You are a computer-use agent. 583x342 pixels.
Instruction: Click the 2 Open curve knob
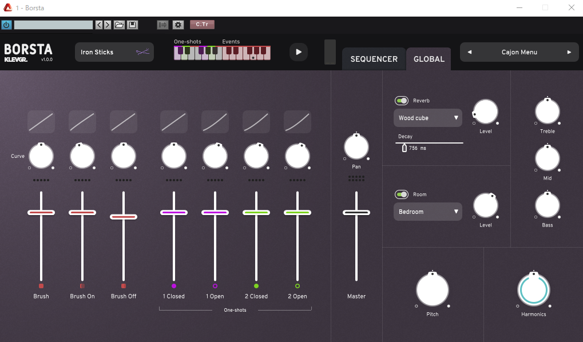pos(298,156)
